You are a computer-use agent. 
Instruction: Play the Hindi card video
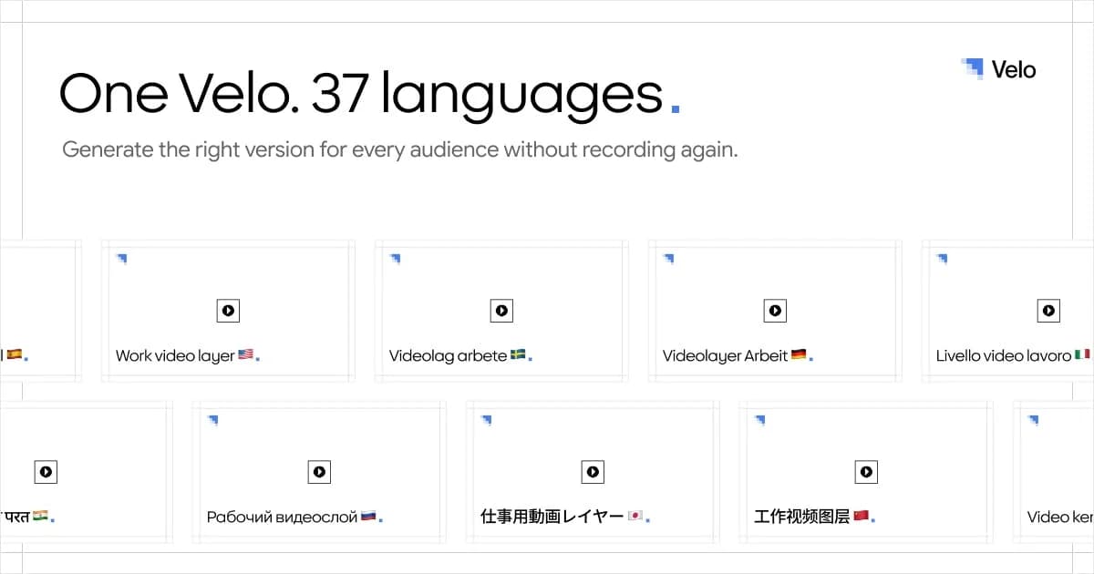click(46, 472)
